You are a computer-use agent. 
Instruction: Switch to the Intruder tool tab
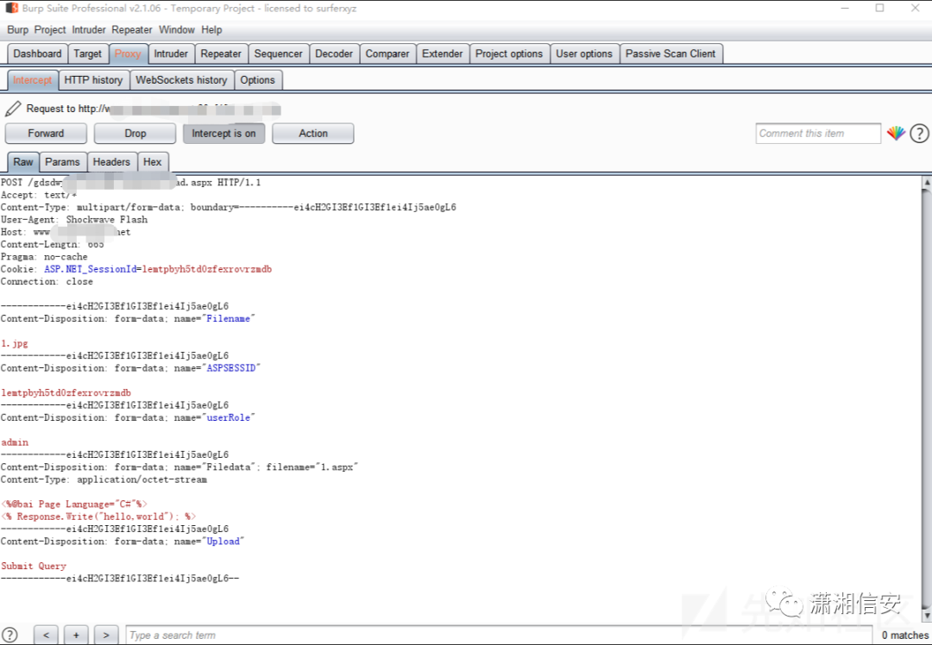click(x=171, y=53)
